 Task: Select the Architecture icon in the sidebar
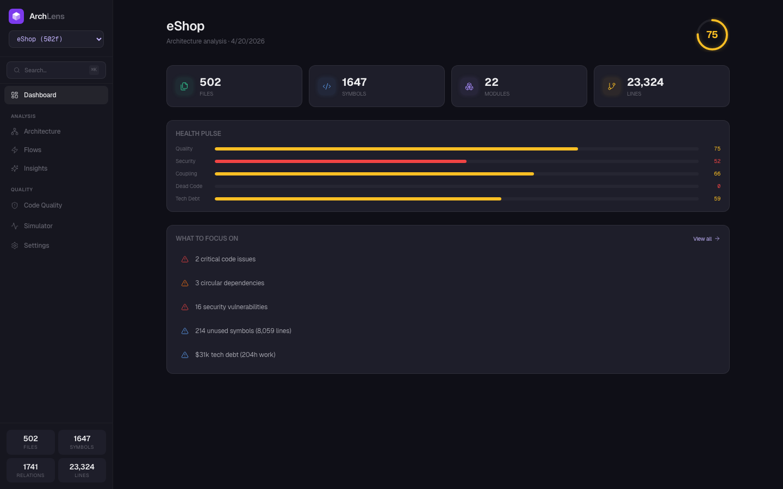pos(14,131)
